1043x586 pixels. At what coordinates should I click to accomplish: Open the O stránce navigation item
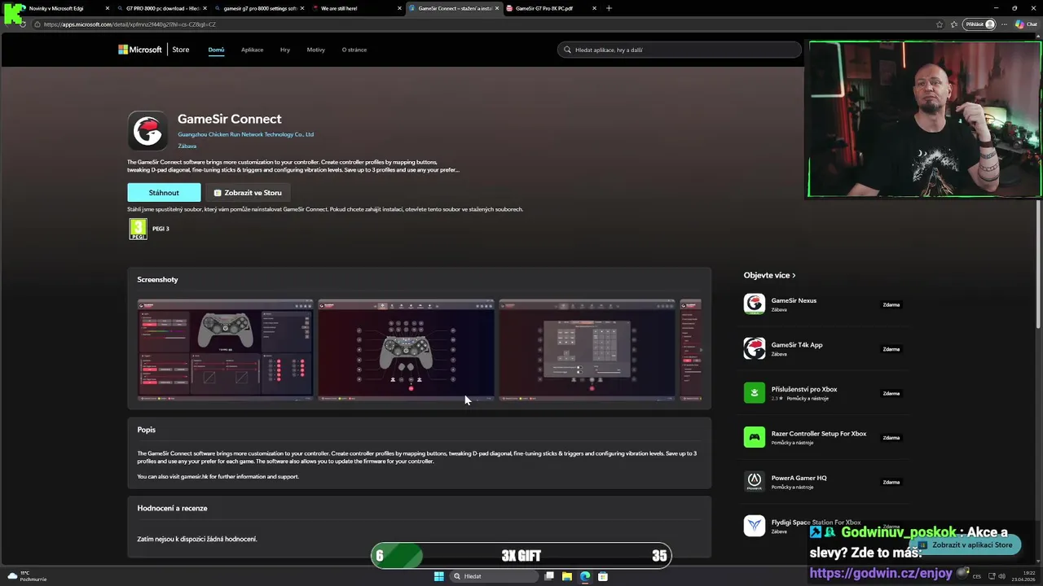point(354,50)
